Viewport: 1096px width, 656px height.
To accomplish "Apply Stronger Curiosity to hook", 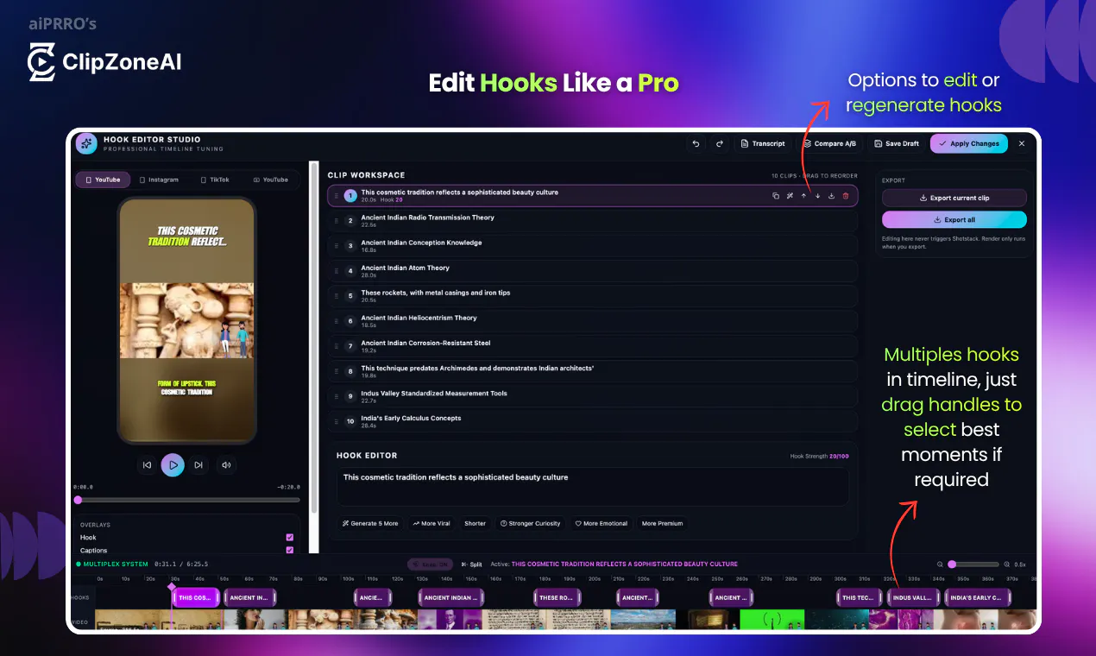I will [x=531, y=523].
